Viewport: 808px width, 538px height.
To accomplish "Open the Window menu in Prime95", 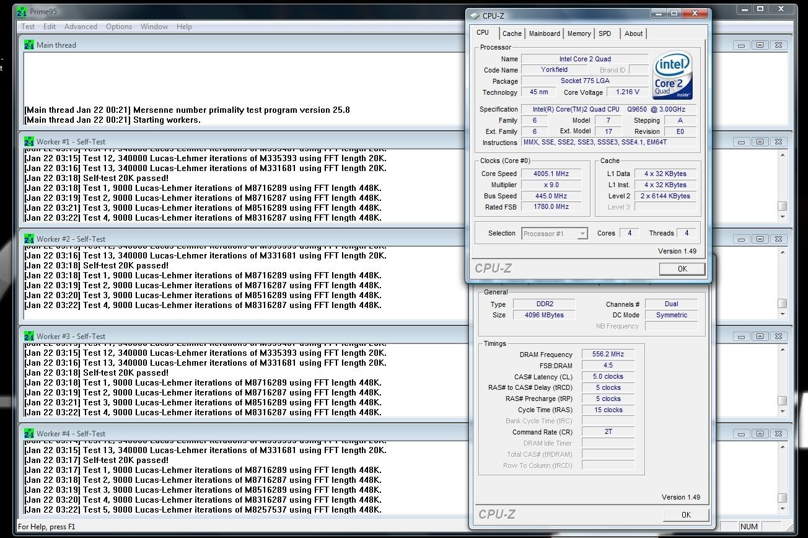I will coord(154,27).
